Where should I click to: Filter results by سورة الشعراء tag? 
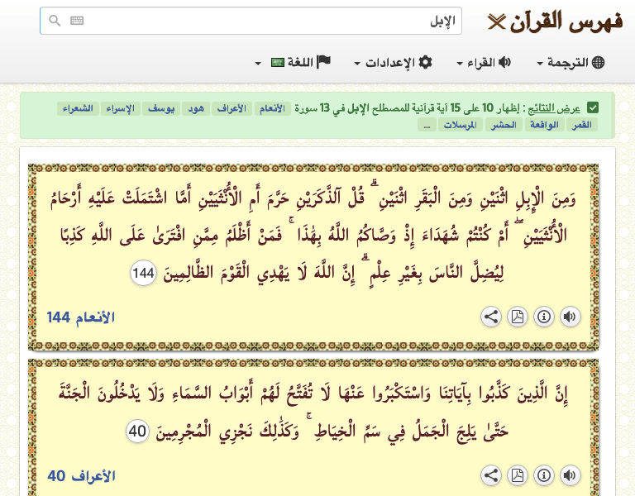pos(78,108)
